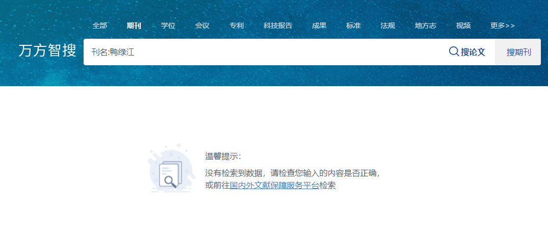This screenshot has width=548, height=236.
Task: Switch to the 期刊 tab
Action: pos(134,25)
